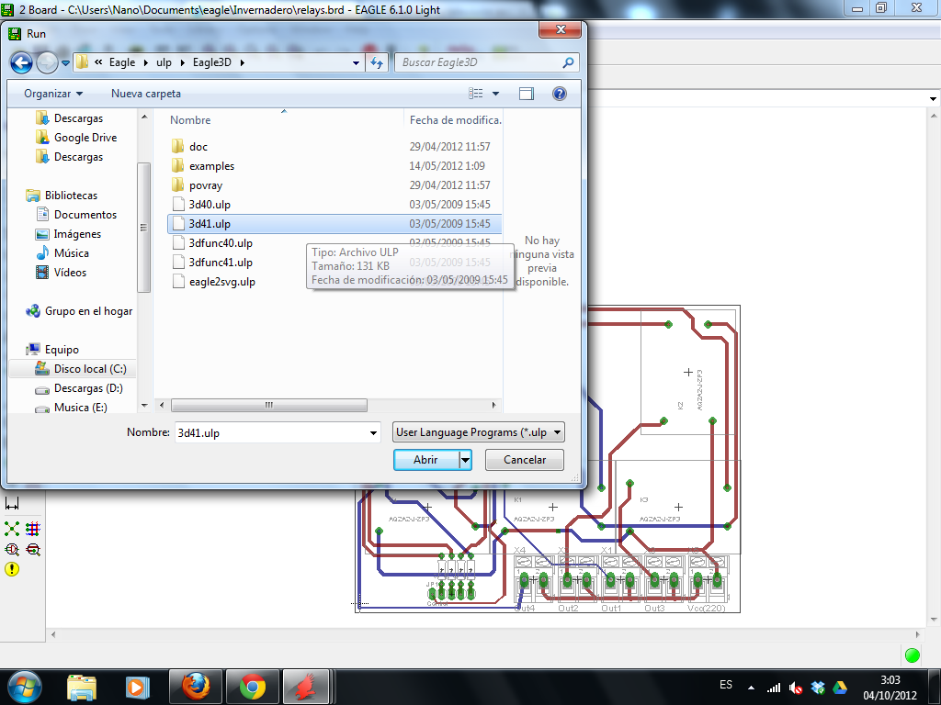Expand the Nombre filename history dropdown
Viewport: 941px width, 705px height.
click(x=373, y=433)
